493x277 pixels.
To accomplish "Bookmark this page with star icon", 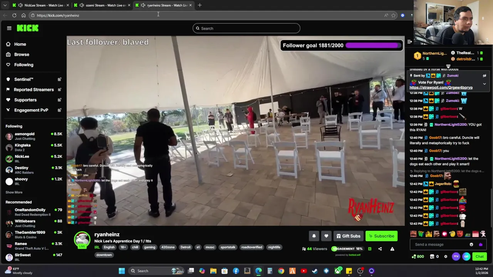I will click(x=393, y=15).
